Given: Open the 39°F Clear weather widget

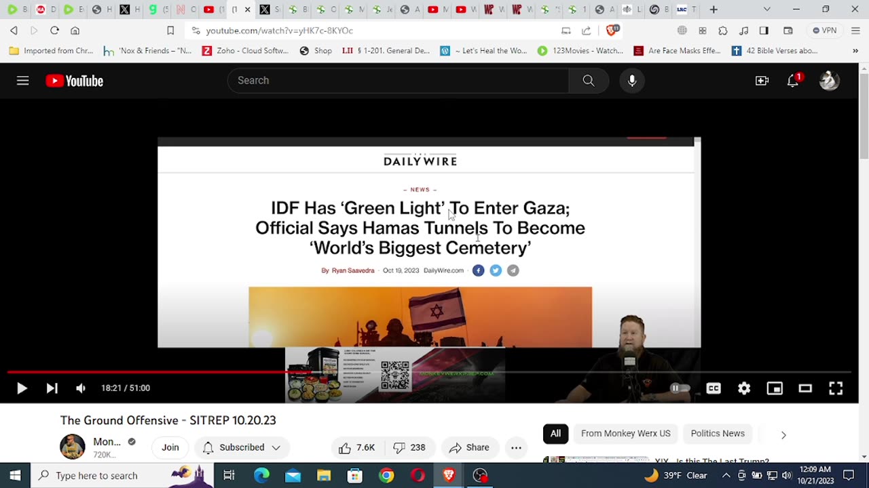Looking at the screenshot, I should tap(676, 475).
